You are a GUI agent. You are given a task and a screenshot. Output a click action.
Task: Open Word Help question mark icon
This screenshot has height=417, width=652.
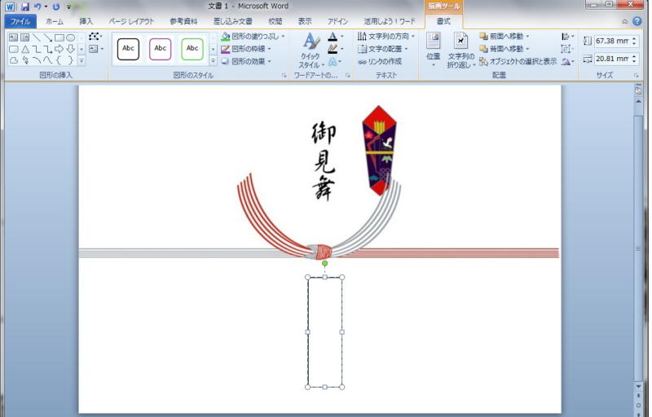[x=637, y=21]
